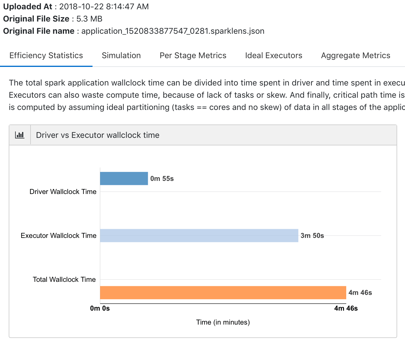Switch to Per Stage Metrics tab
405x349 pixels.
(193, 56)
